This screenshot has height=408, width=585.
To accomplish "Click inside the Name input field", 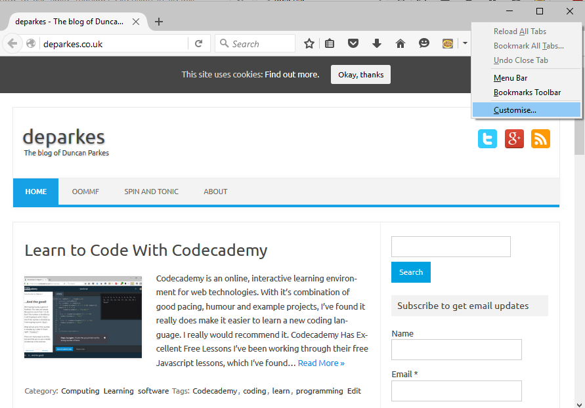I will point(456,350).
